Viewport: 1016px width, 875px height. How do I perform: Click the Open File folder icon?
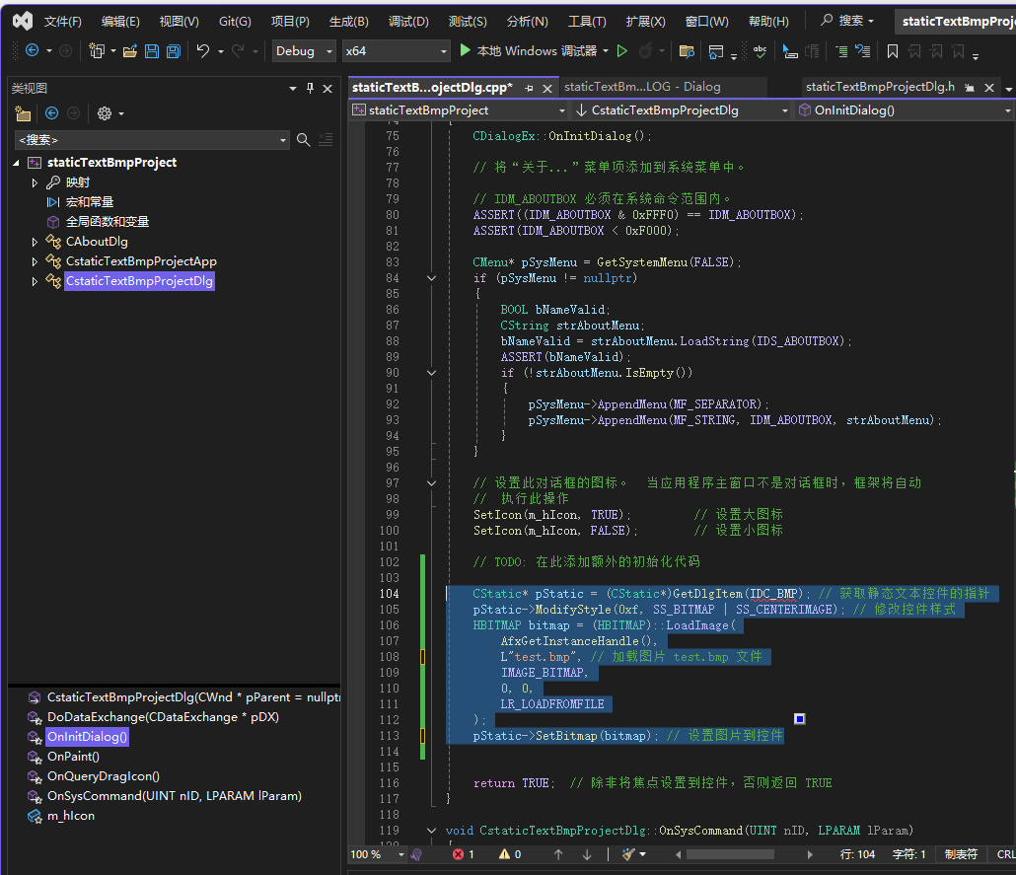pos(130,51)
